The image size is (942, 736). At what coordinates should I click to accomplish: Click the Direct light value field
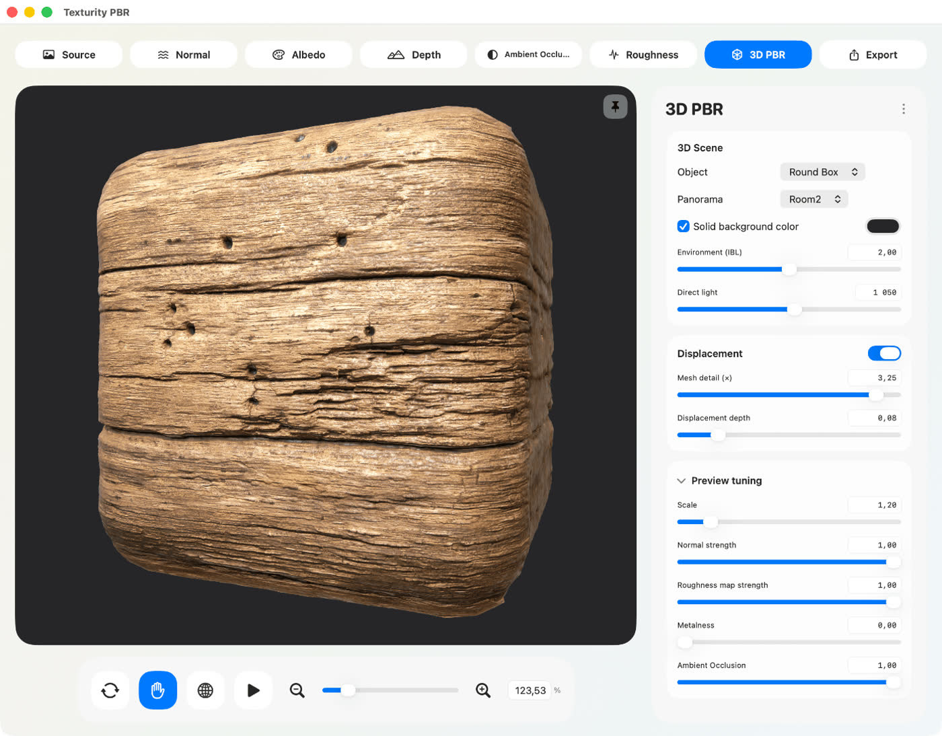click(878, 292)
